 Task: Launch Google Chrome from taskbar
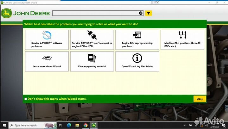pos(85,125)
